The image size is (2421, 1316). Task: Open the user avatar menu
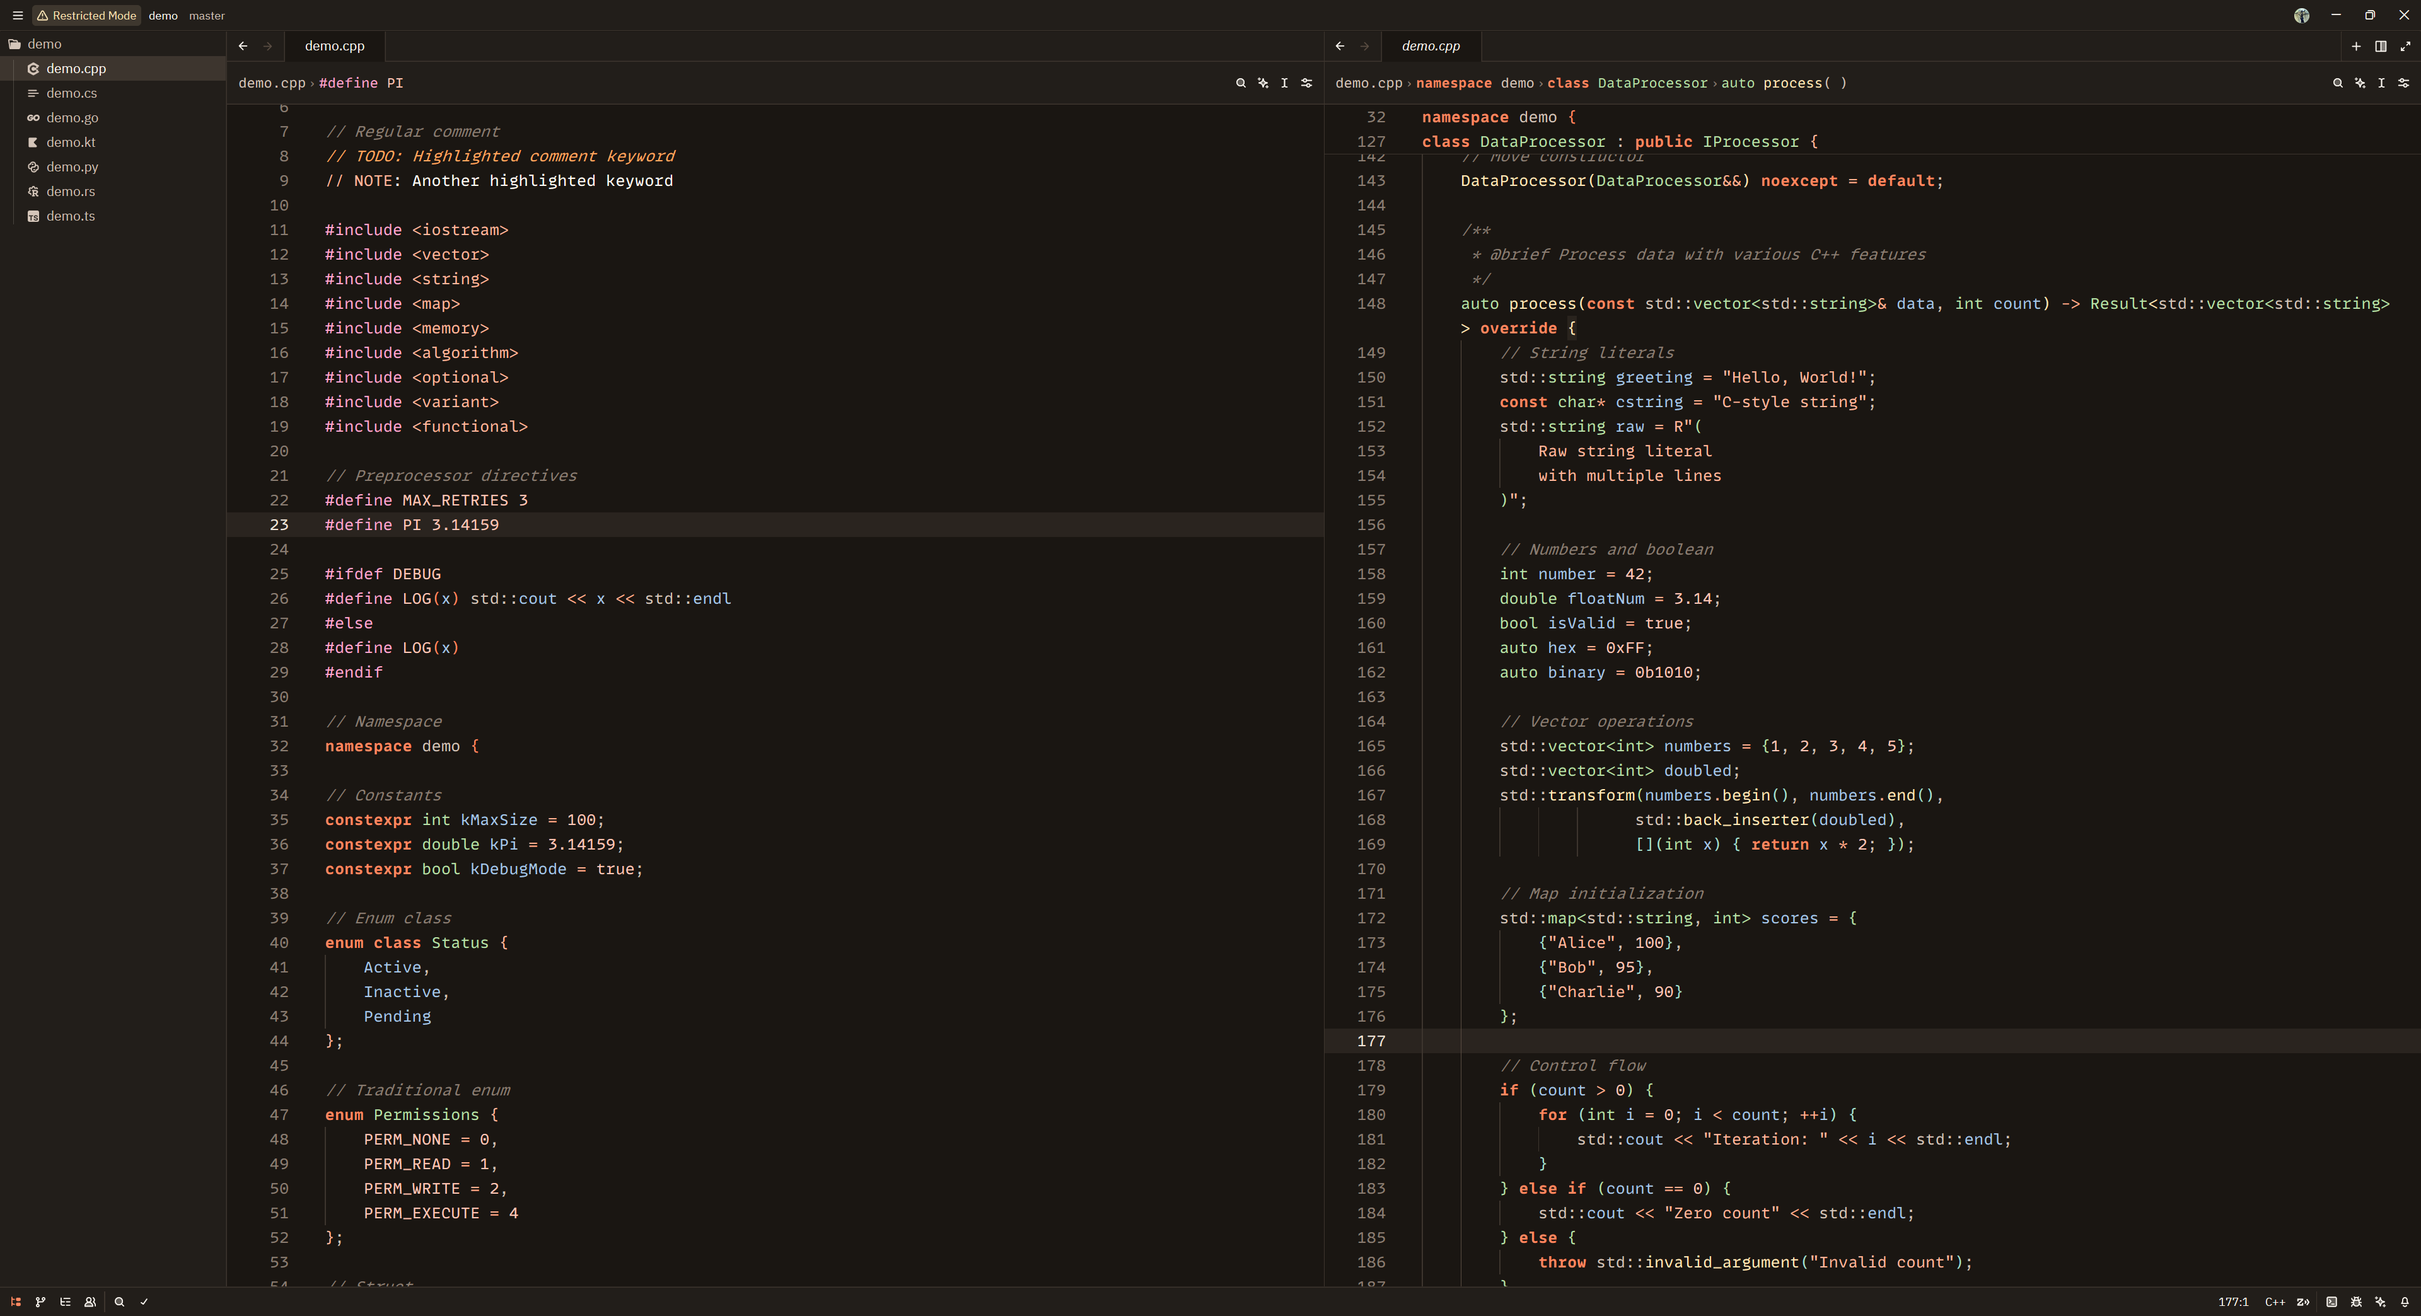point(2302,15)
